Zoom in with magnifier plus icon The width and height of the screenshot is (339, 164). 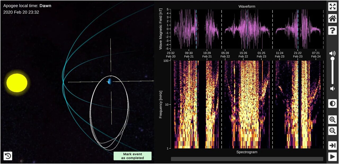[332, 119]
